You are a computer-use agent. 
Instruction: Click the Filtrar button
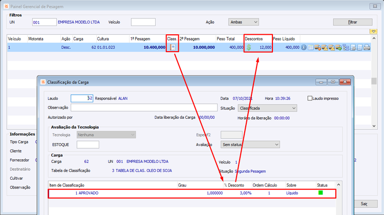click(353, 22)
